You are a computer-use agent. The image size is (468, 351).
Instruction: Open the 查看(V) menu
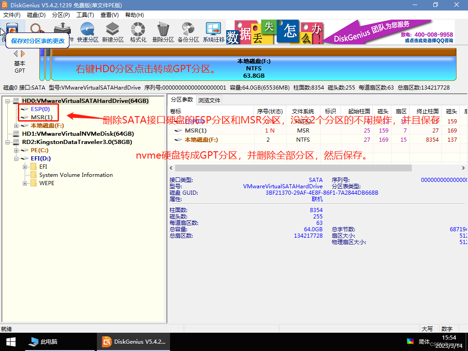[x=110, y=15]
